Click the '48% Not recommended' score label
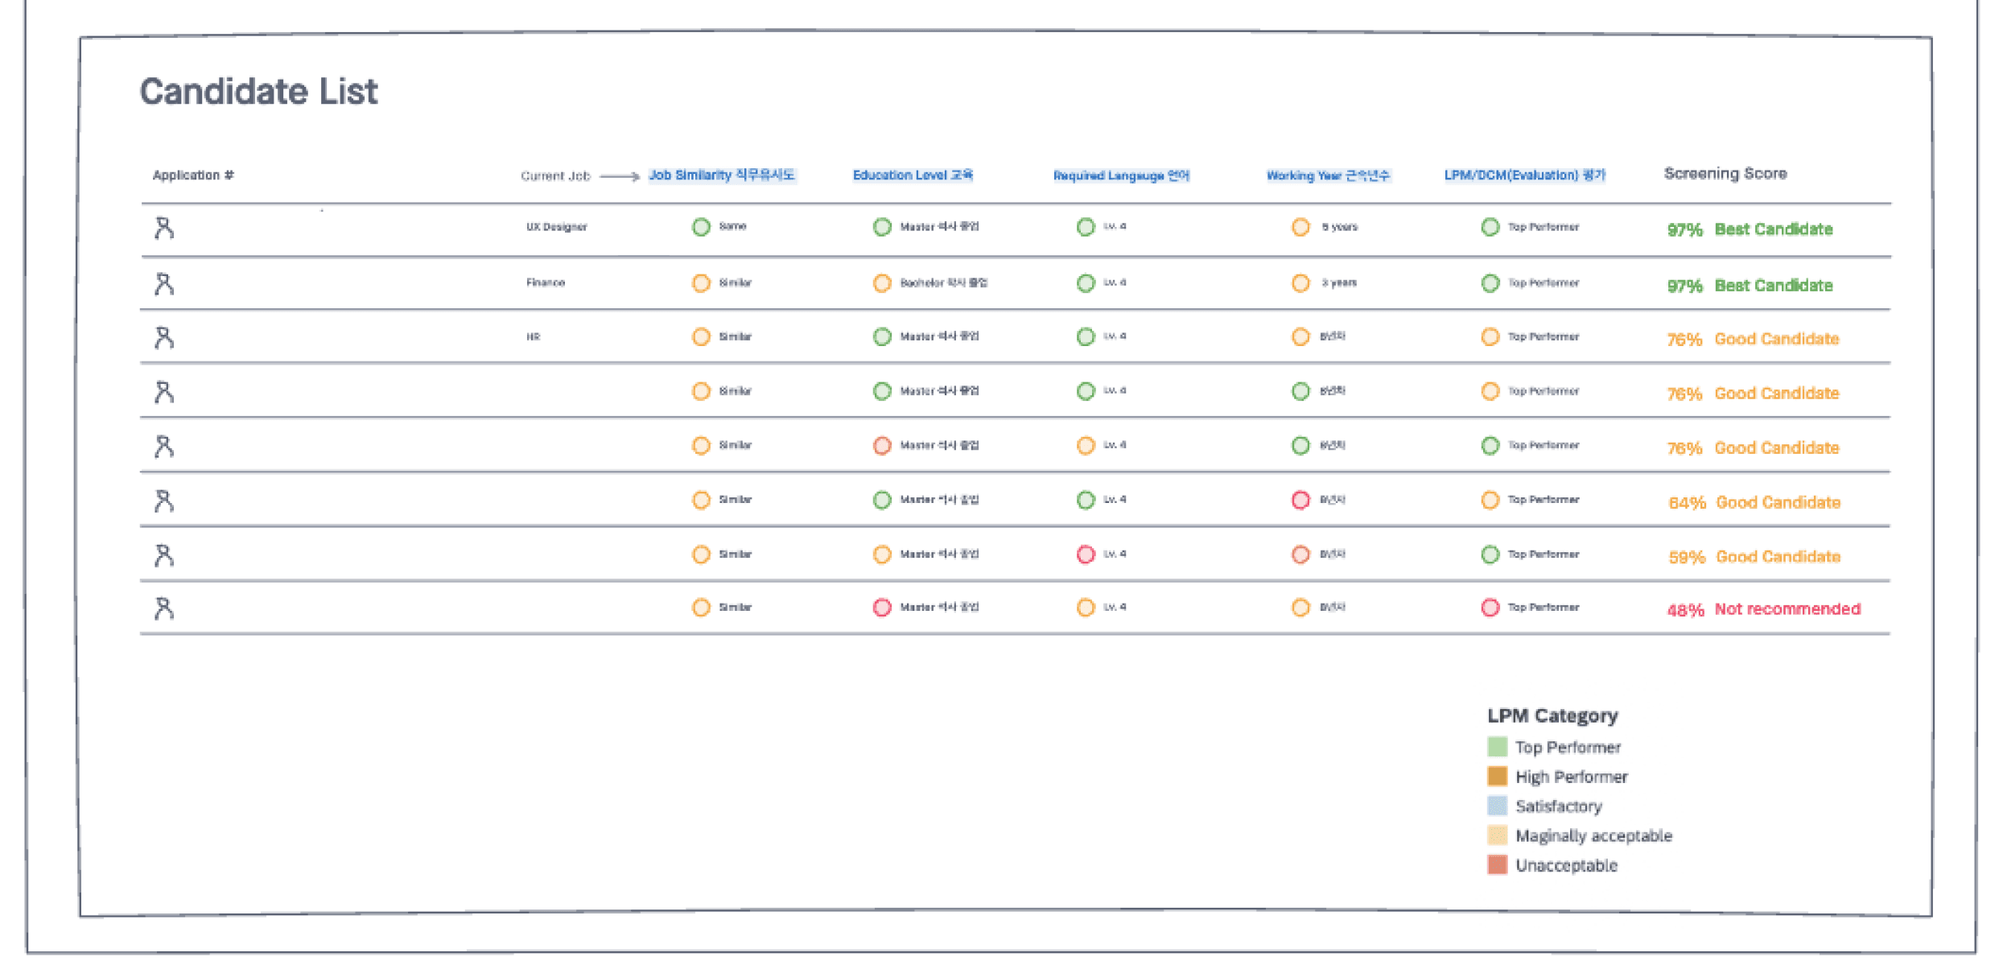The image size is (1999, 969). [1763, 609]
